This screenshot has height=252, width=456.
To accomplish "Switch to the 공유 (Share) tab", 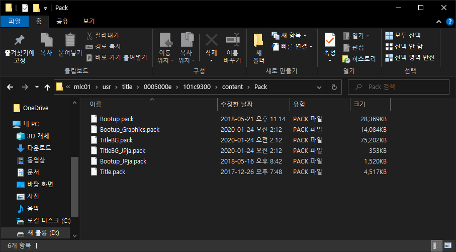I will pos(62,21).
